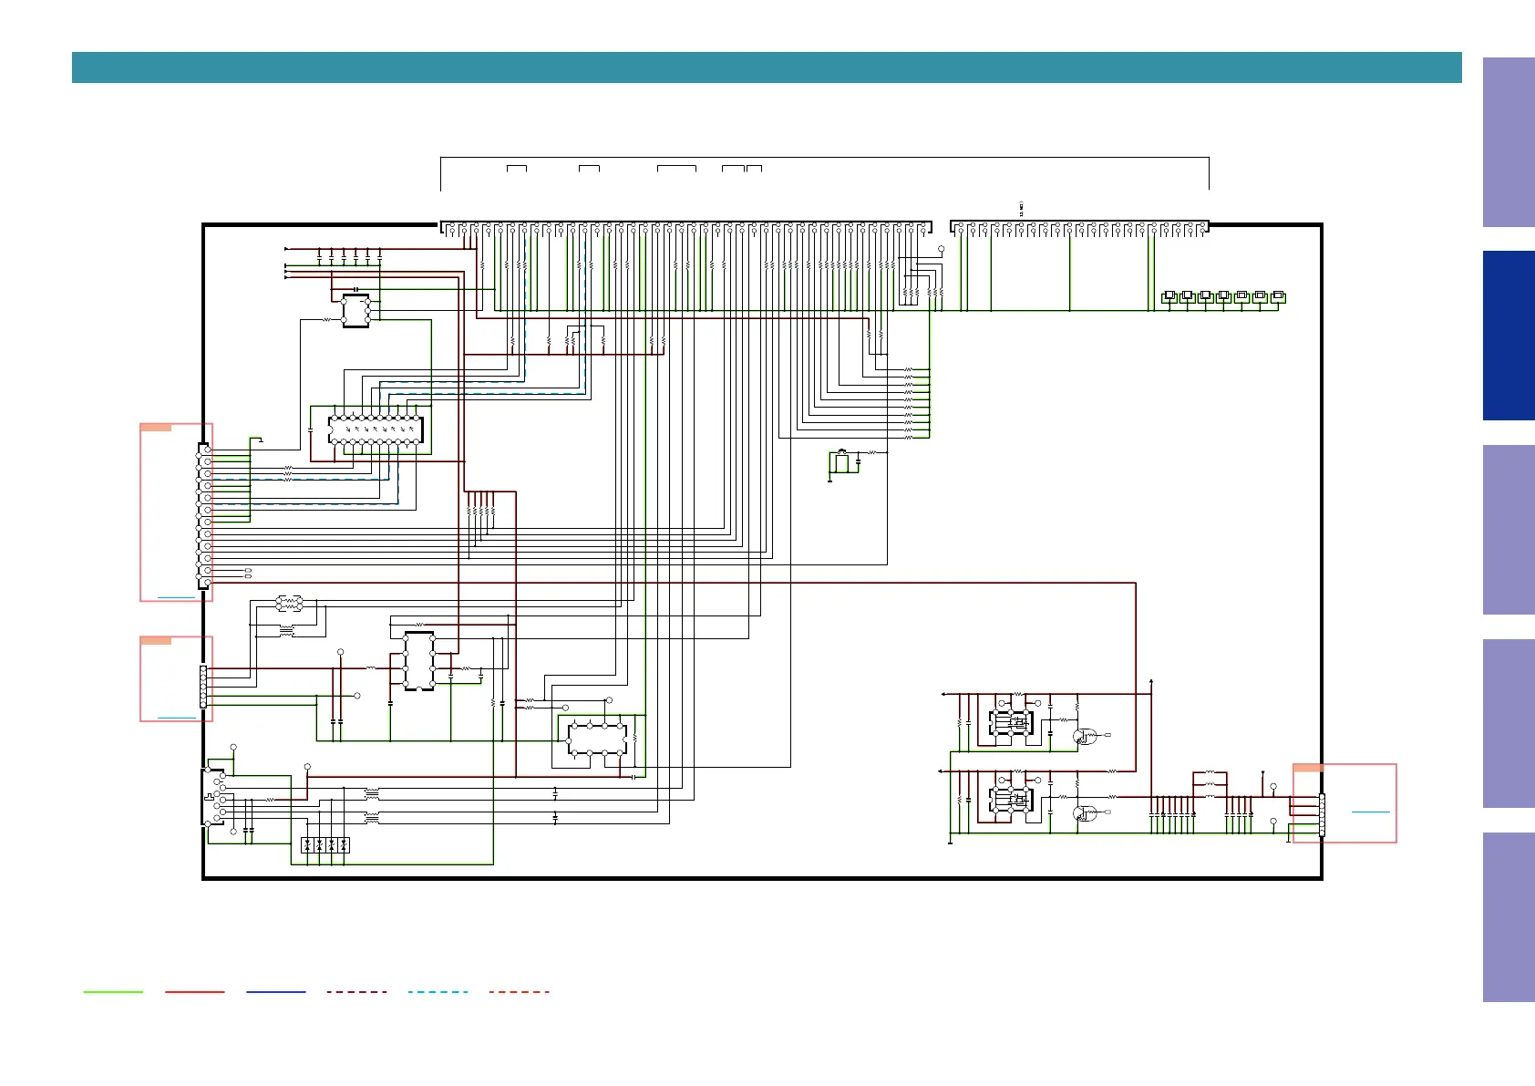This screenshot has height=1086, width=1535.
Task: Open the purple tab directly below the dark blue tab
Action: 1509,530
